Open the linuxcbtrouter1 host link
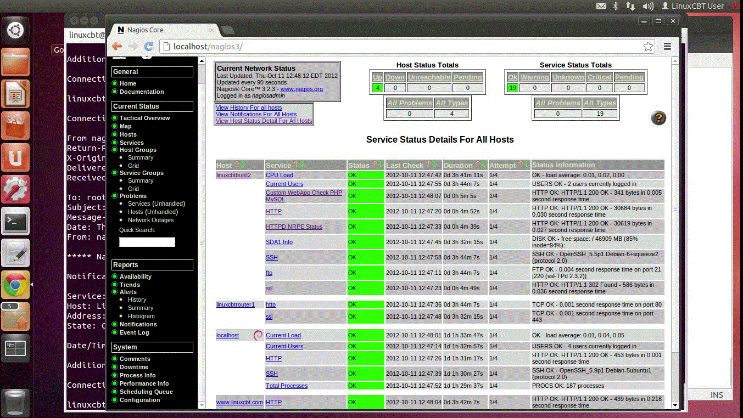743x418 pixels. click(x=236, y=304)
